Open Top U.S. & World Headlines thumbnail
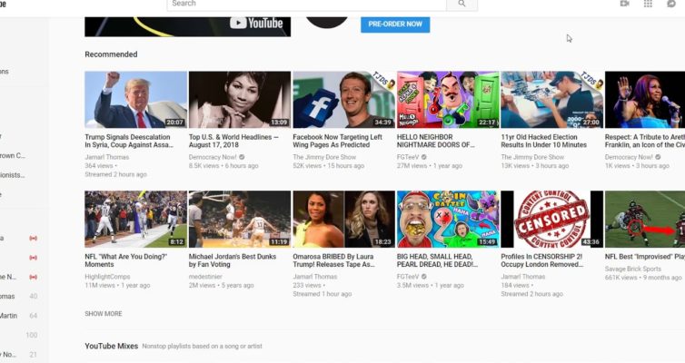The width and height of the screenshot is (685, 363). click(240, 100)
